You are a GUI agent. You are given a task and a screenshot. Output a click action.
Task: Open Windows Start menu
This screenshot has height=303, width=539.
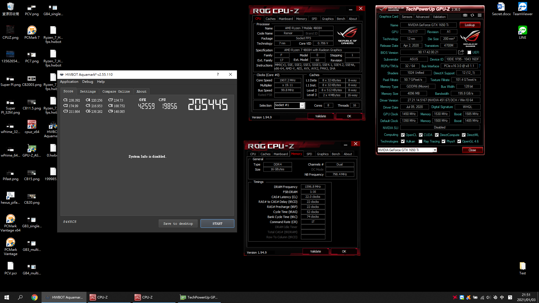point(7,297)
